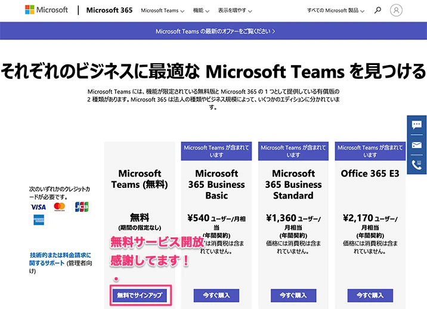Image resolution: width=427 pixels, height=309 pixels.
Task: Click the VISA card logo
Action: pos(38,207)
